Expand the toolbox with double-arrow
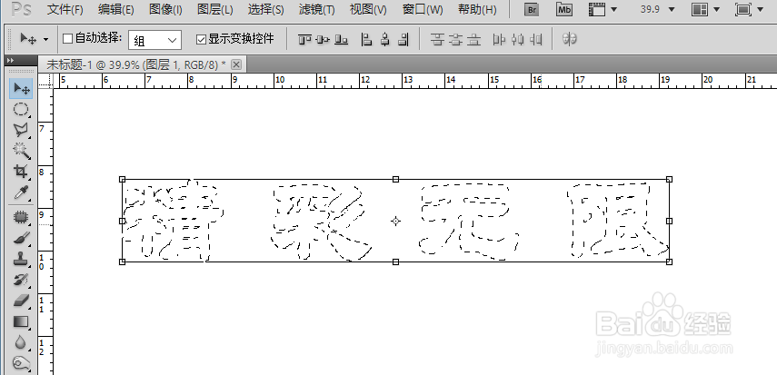 10,60
